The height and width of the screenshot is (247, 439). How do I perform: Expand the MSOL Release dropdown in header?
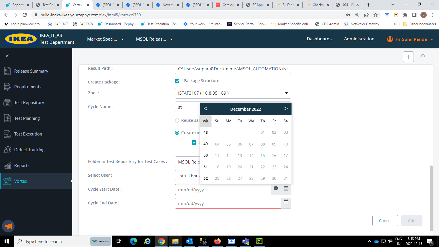pos(154,39)
